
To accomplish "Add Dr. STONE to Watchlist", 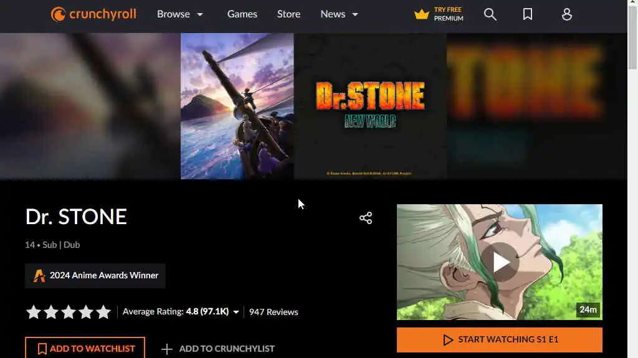I will tap(85, 348).
